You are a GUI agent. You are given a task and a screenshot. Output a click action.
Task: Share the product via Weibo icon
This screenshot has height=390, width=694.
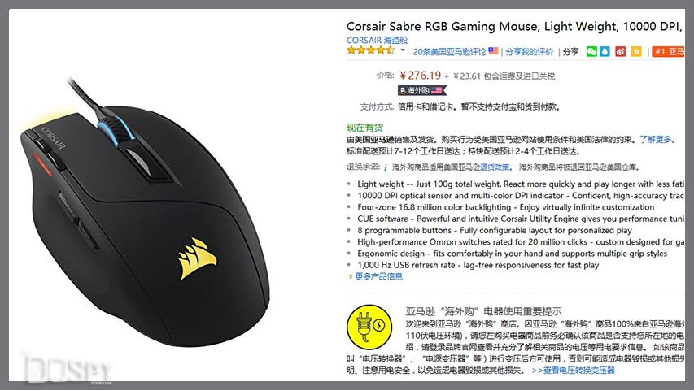point(621,52)
